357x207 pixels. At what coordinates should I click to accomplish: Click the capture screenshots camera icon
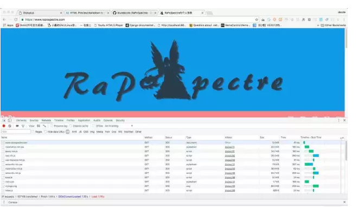point(17,126)
